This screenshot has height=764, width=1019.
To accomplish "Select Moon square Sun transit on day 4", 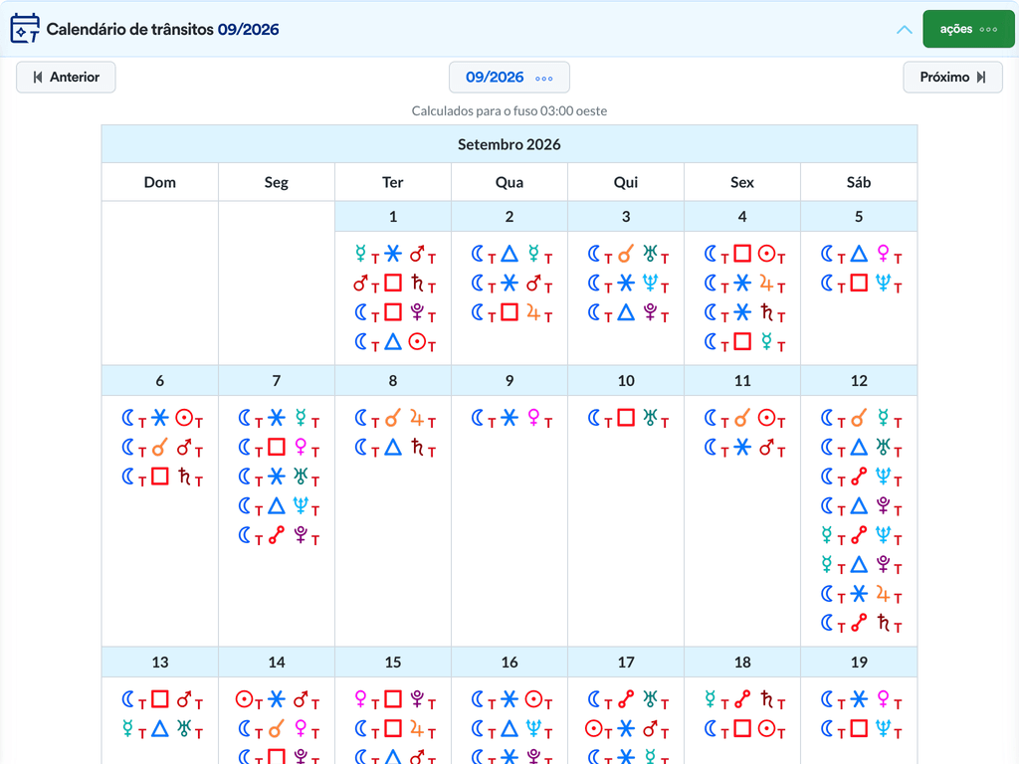I will (744, 254).
